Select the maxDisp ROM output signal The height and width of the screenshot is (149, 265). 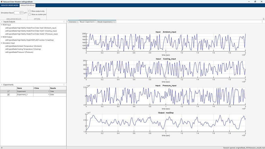tap(29, 40)
